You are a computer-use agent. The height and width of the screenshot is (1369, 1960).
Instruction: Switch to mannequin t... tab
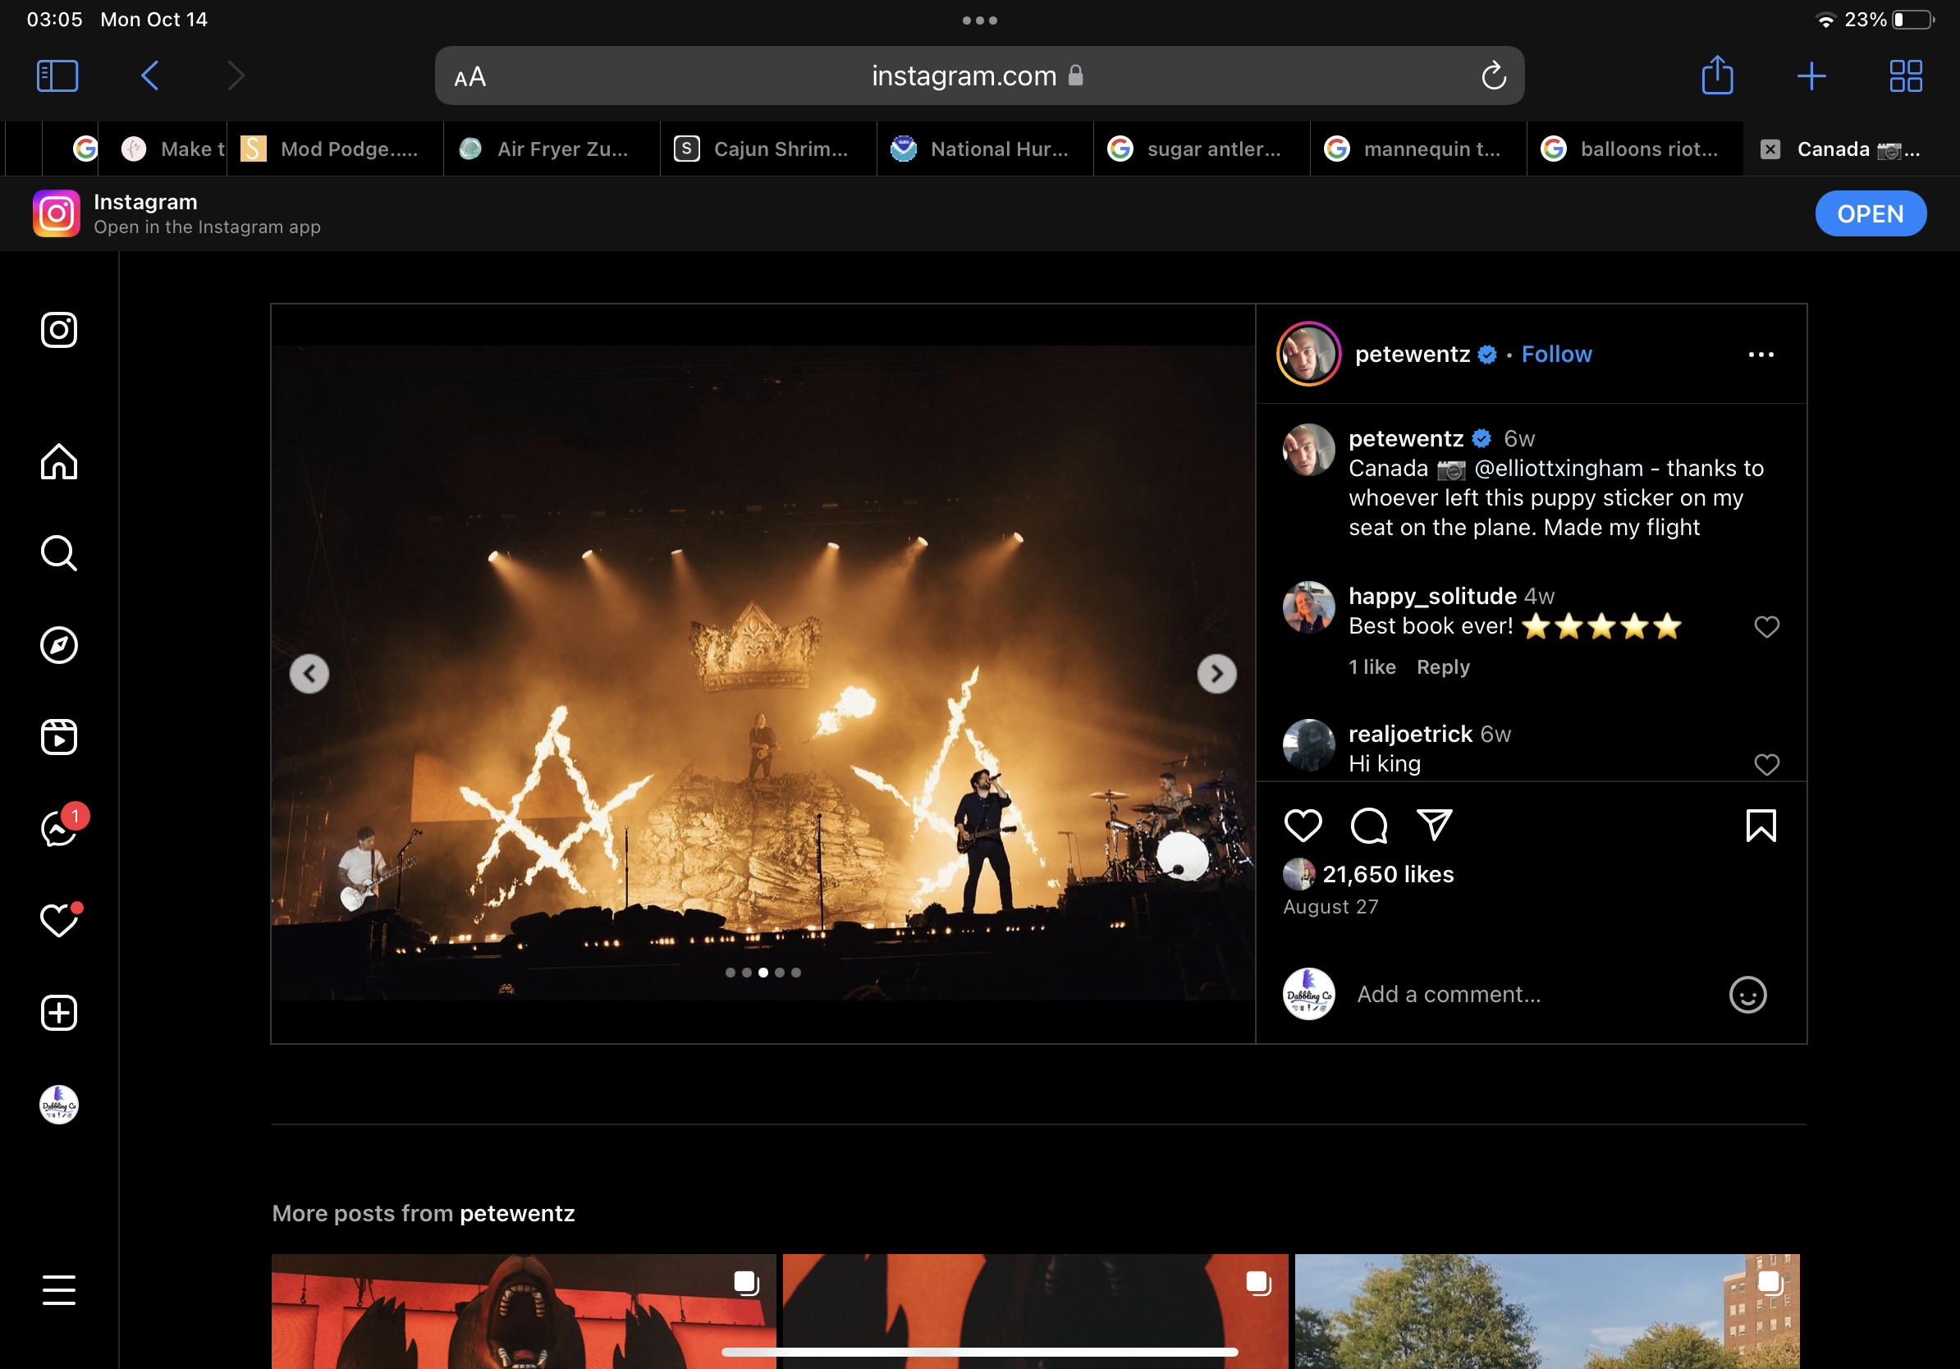pyautogui.click(x=1419, y=149)
